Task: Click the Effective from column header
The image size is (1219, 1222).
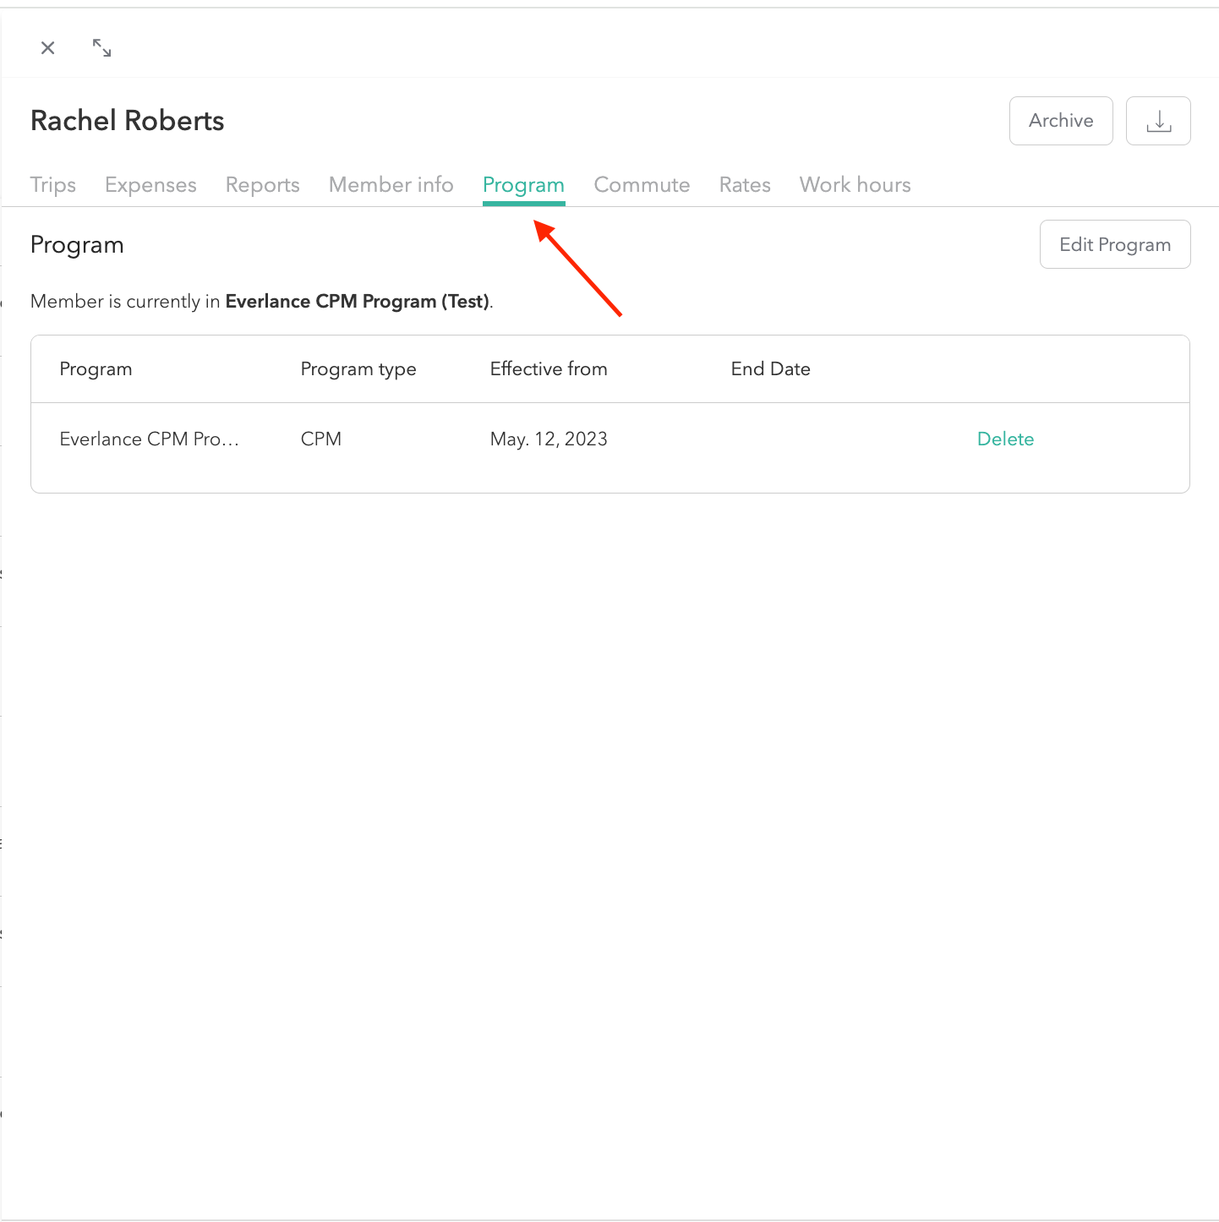Action: coord(549,369)
